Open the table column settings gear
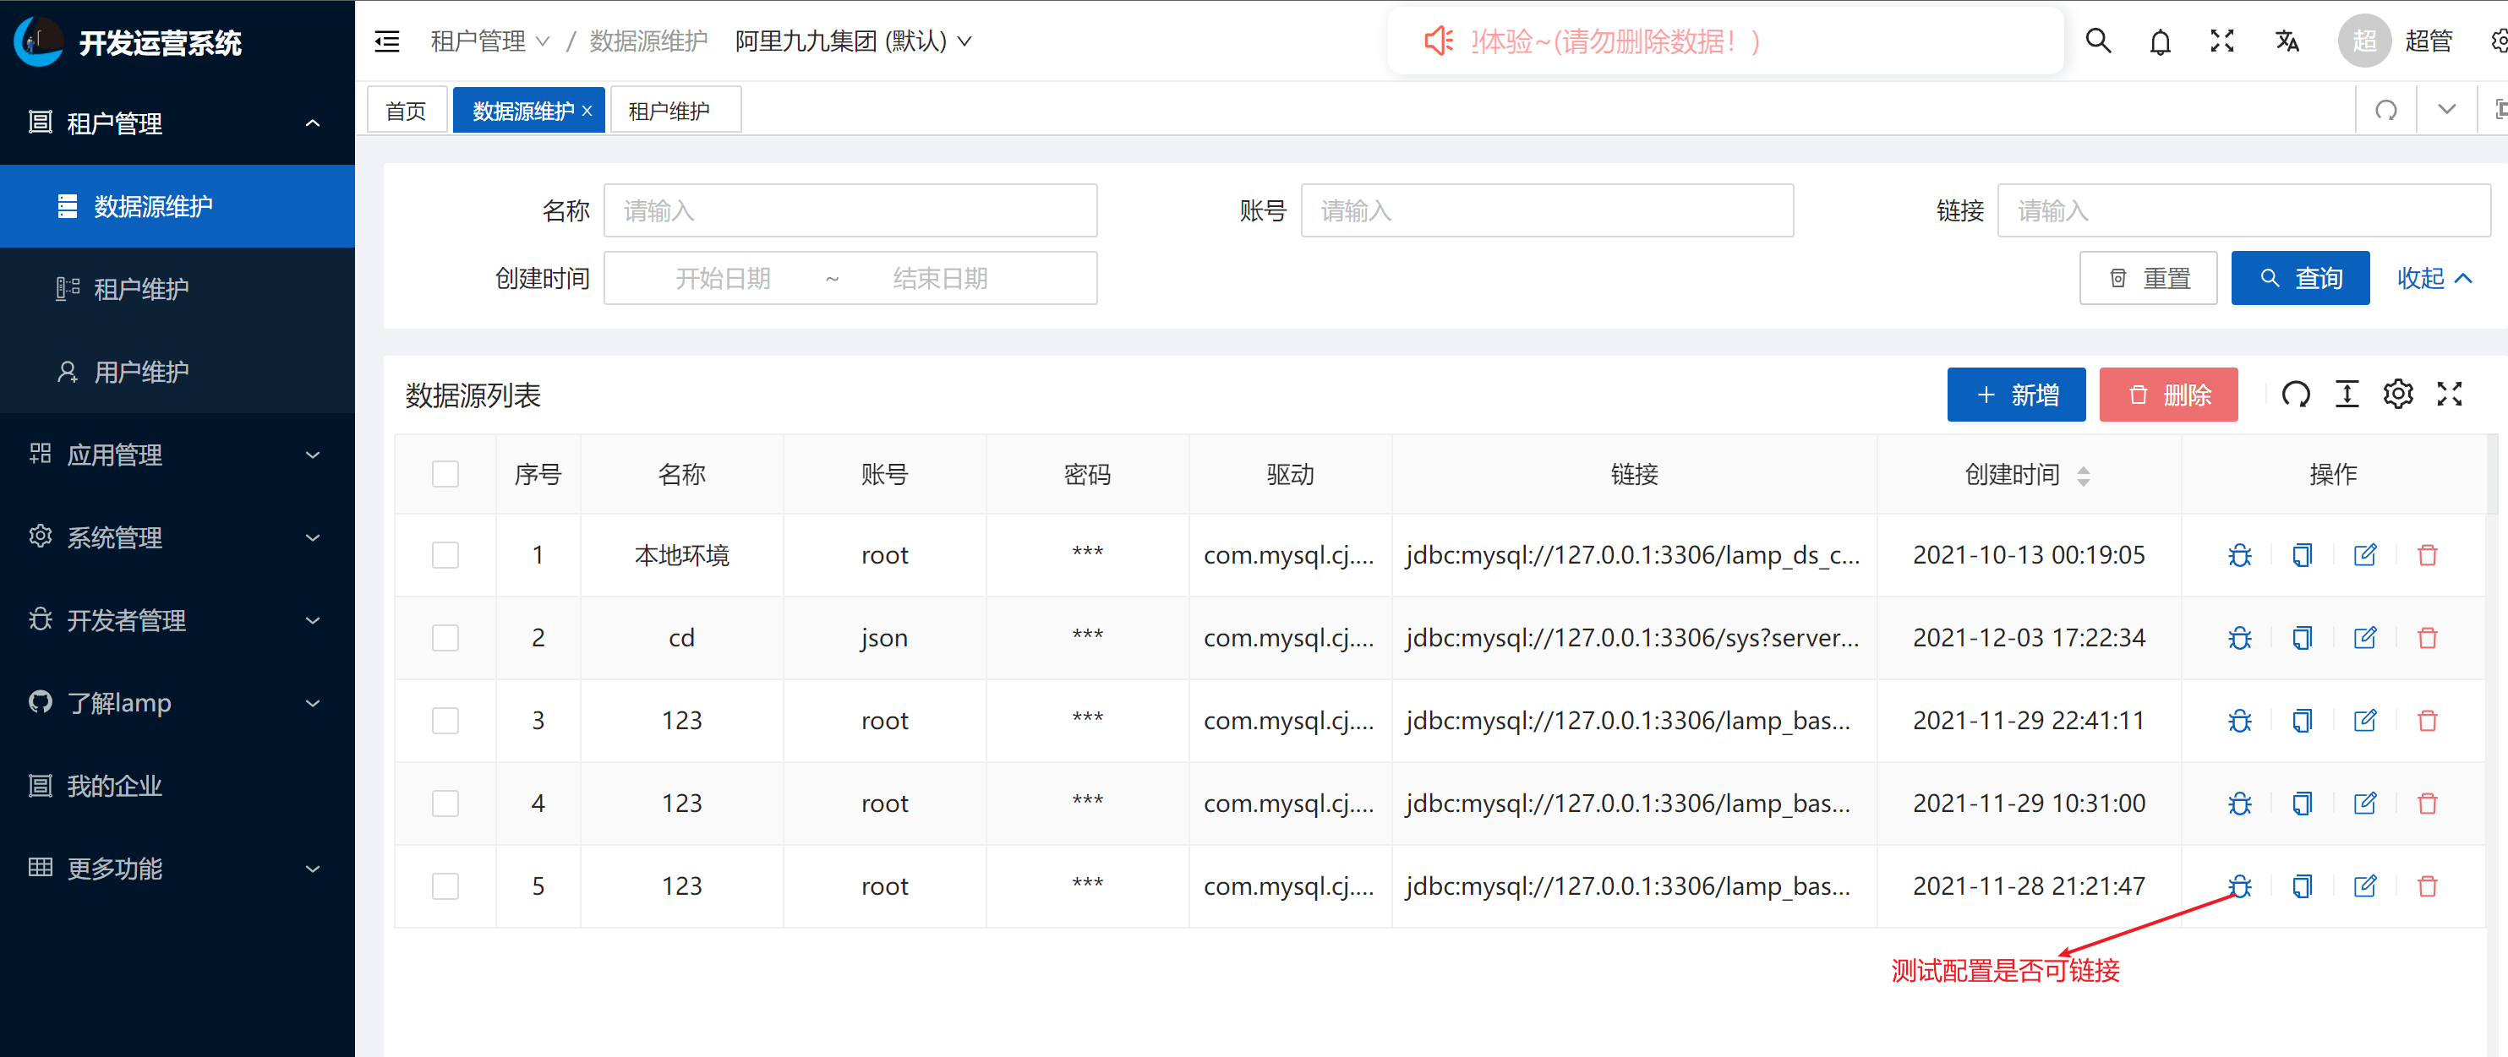Image resolution: width=2508 pixels, height=1057 pixels. 2398,395
